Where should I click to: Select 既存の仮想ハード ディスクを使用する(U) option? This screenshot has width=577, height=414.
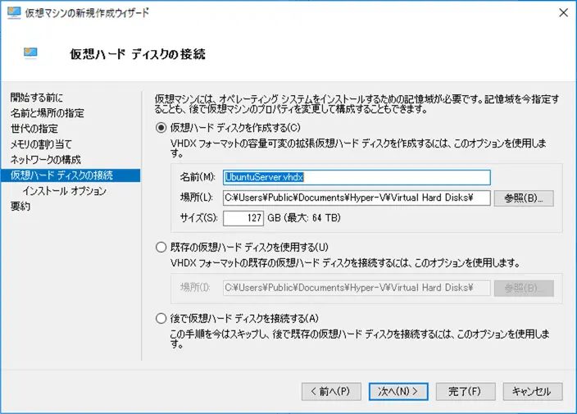tap(161, 247)
